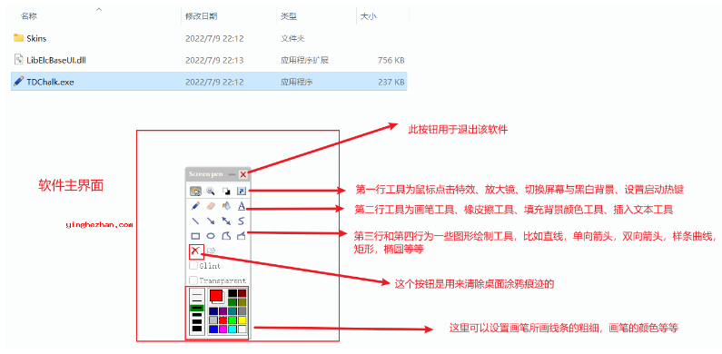The width and height of the screenshot is (722, 354).
Task: Minimize the Screen pen panel
Action: [x=232, y=174]
